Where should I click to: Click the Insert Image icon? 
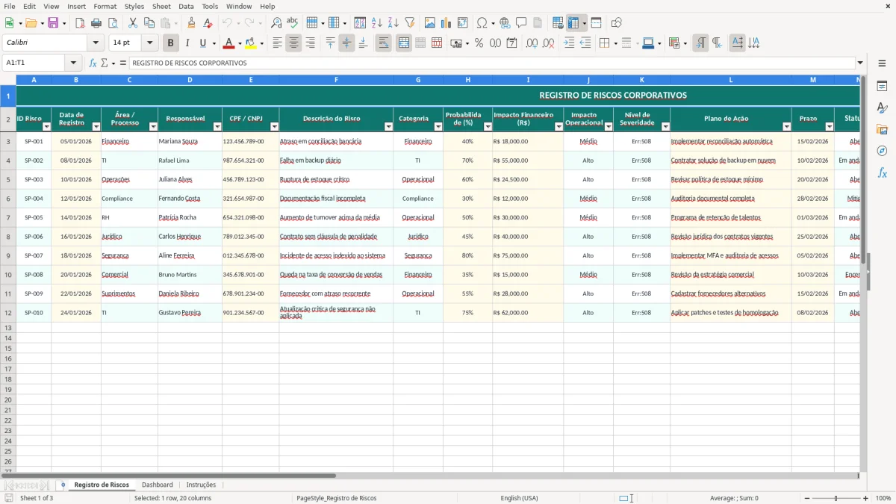tap(429, 23)
